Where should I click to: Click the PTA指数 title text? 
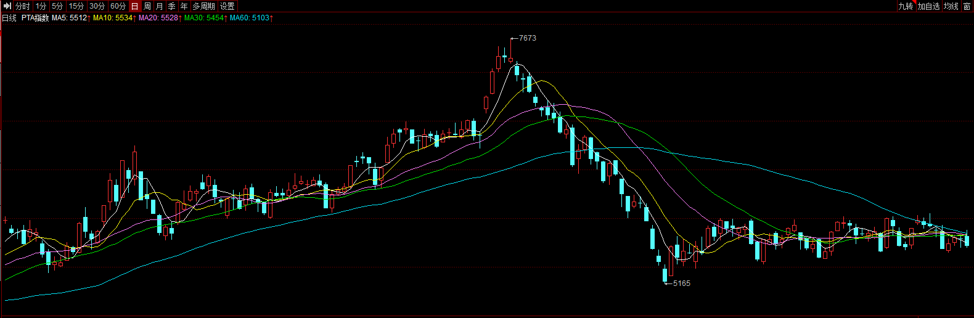(35, 18)
